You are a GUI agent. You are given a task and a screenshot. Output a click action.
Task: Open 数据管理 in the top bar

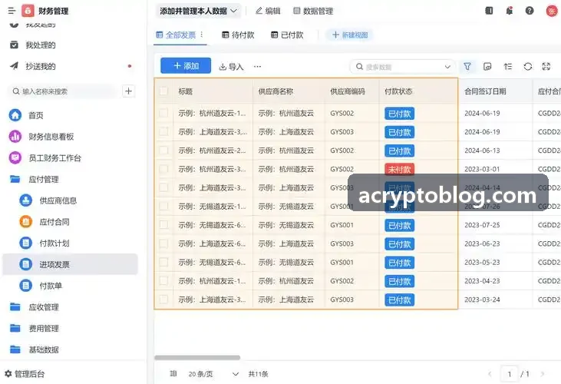pyautogui.click(x=313, y=11)
